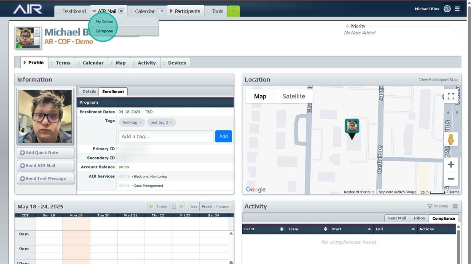Open the Profile tab
The width and height of the screenshot is (472, 264).
[x=34, y=63]
